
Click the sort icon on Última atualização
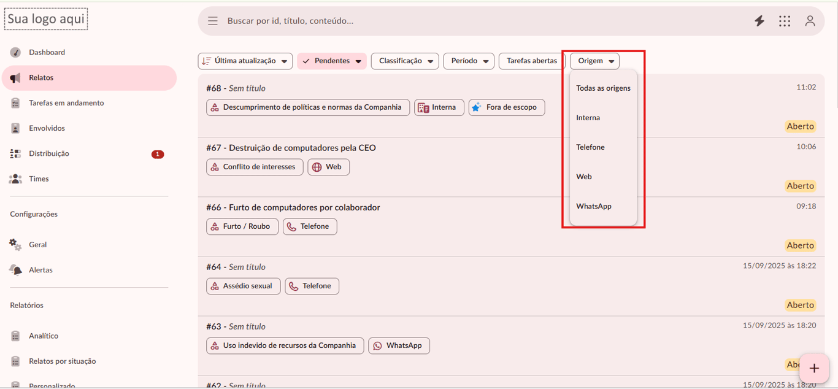pos(207,61)
